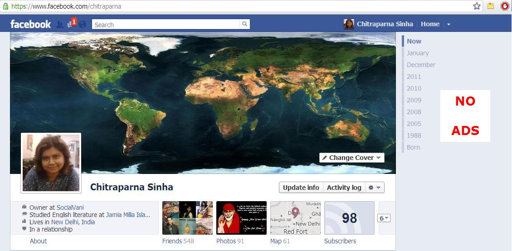This screenshot has width=512, height=251.
Task: Click the 98 subscribers tile
Action: point(349,218)
